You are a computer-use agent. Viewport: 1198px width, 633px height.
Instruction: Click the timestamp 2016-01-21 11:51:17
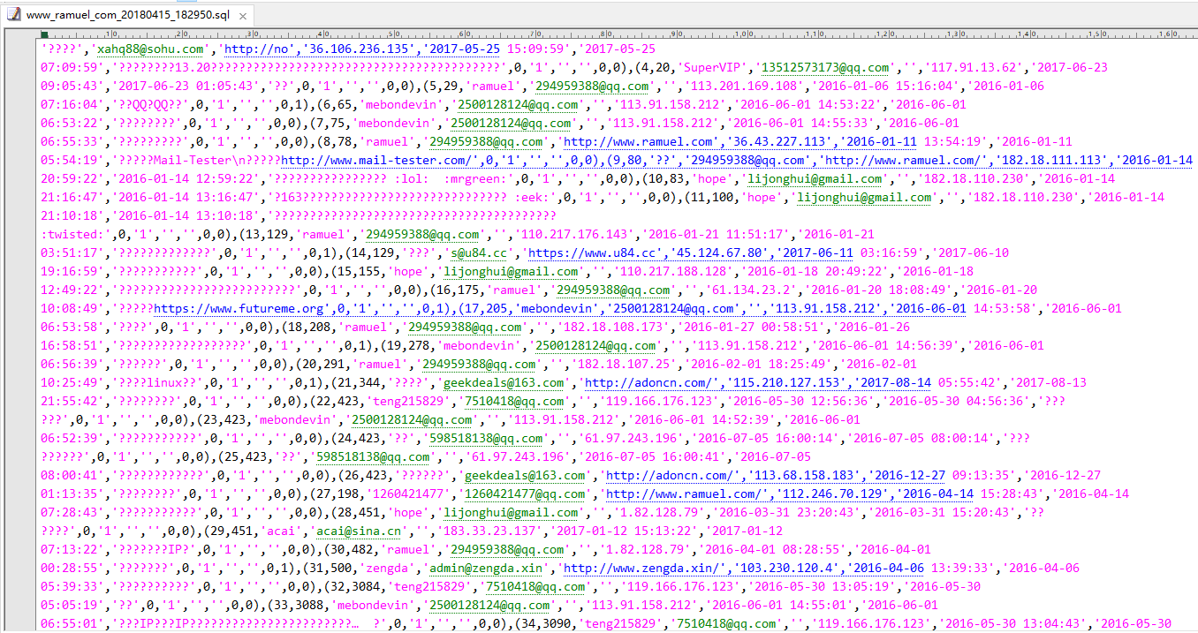716,234
